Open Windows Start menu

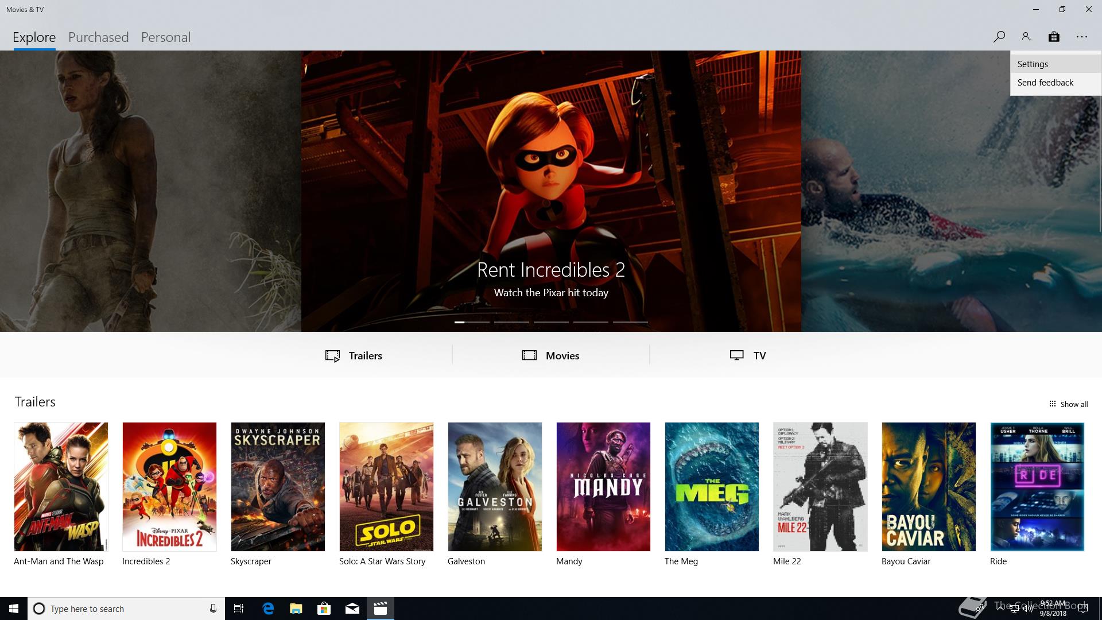click(14, 609)
